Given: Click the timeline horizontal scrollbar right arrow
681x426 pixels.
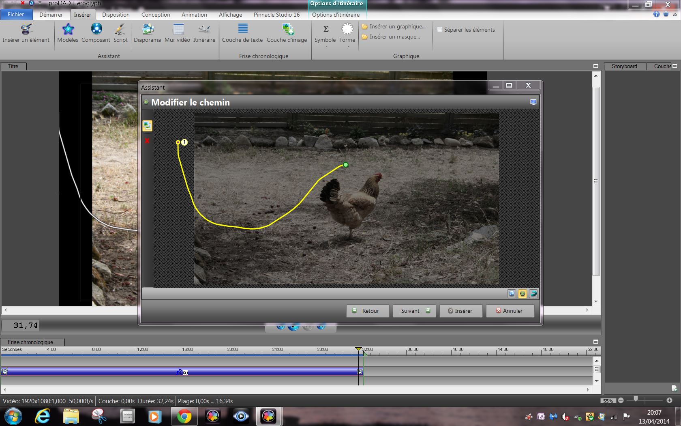Looking at the screenshot, I should 588,389.
